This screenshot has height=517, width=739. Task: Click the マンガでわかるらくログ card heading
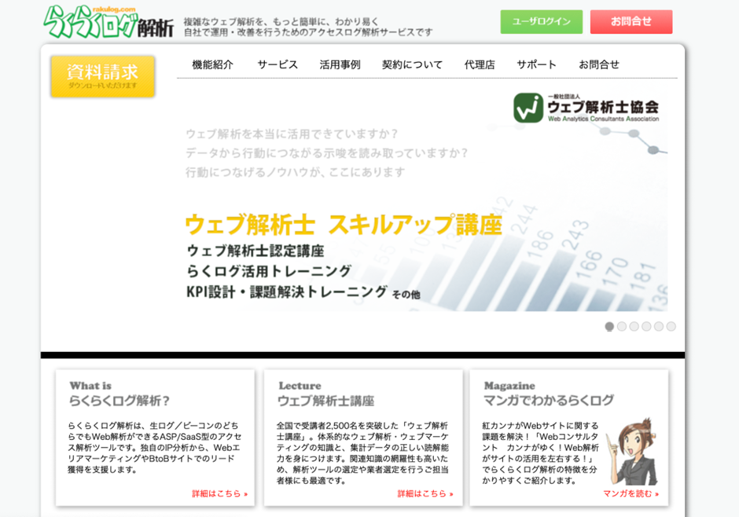pyautogui.click(x=549, y=400)
